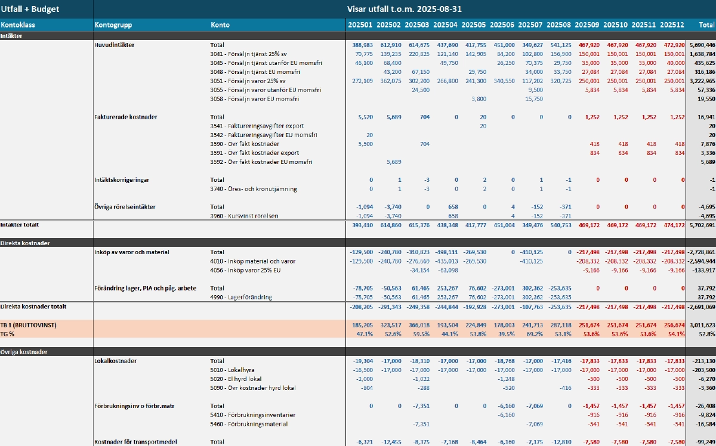Screen dimensions: 716x446
Task: Select the Direkta kostnader section header
Action: point(25,243)
